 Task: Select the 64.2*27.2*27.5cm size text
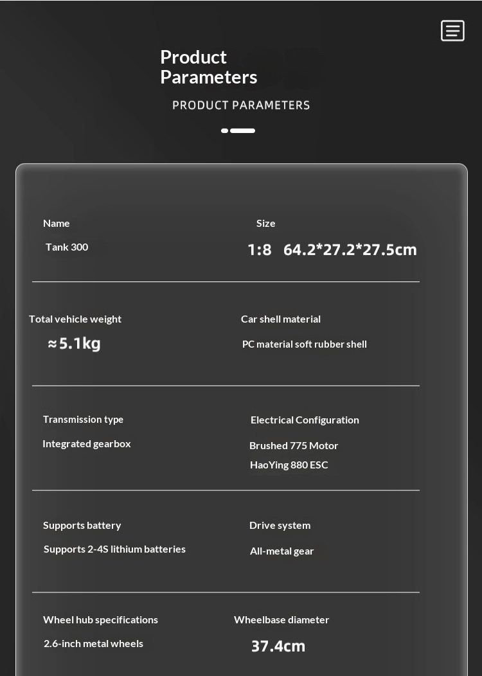[x=350, y=249]
